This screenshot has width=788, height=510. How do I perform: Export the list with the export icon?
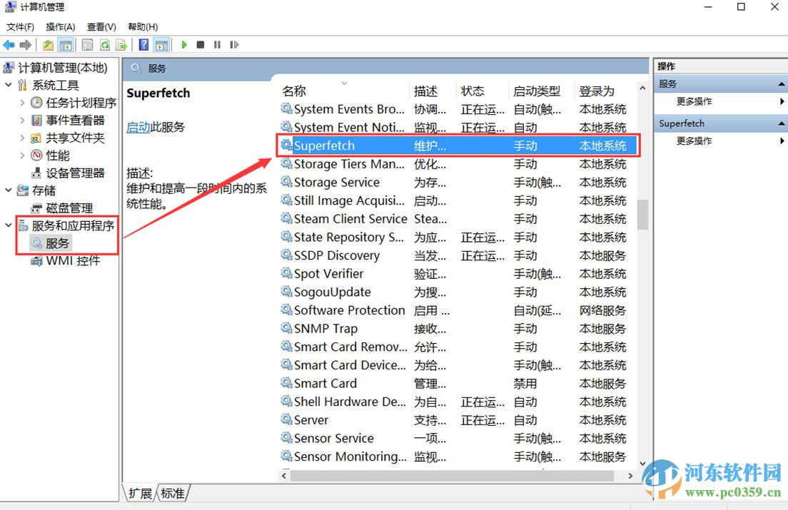tap(121, 45)
